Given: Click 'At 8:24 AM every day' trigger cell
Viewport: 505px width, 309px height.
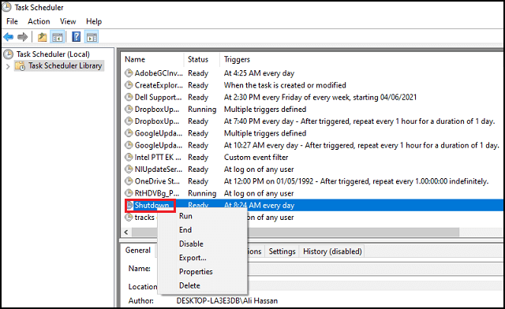Looking at the screenshot, I should click(x=260, y=206).
